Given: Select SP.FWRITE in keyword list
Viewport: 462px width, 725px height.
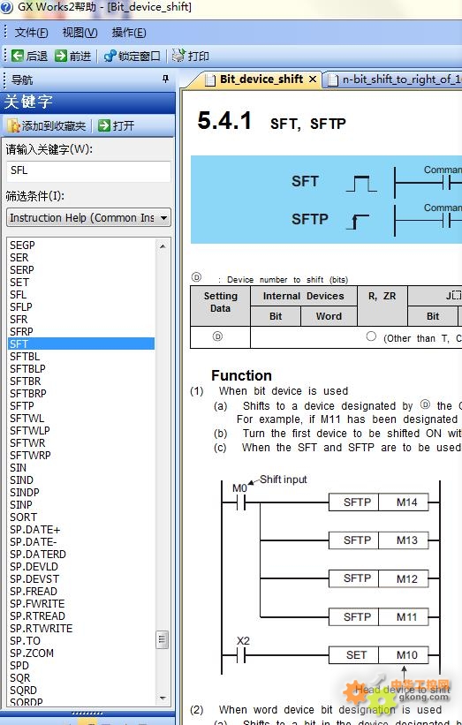Looking at the screenshot, I should [37, 604].
